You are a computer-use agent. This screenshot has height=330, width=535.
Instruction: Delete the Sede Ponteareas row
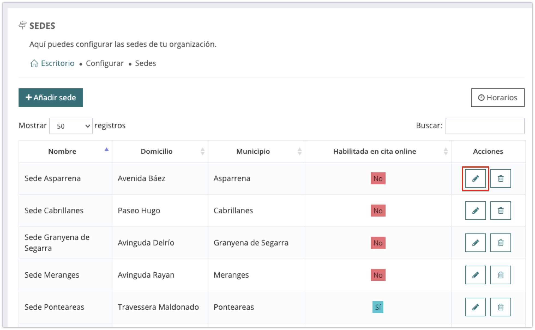(x=500, y=307)
